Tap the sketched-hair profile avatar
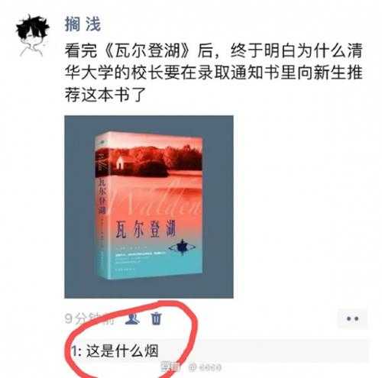Screen dimensions: 382x378 click(33, 36)
